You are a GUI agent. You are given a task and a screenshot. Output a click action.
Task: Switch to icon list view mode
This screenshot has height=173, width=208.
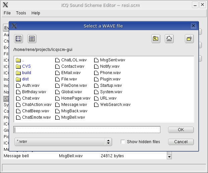(x=18, y=39)
